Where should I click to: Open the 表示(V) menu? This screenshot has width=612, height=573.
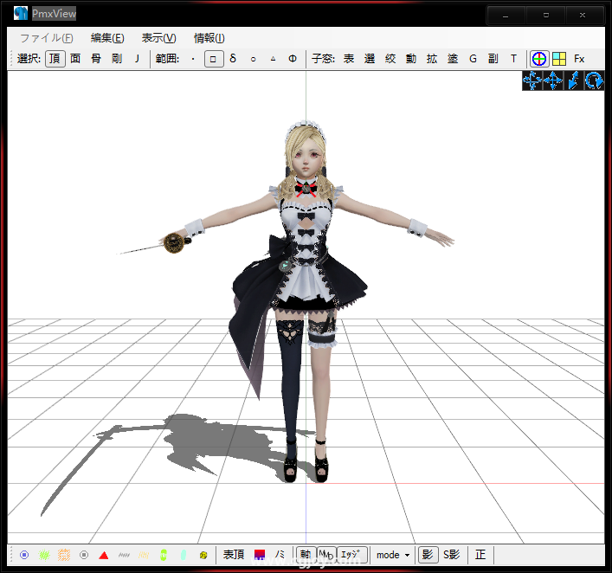(158, 38)
